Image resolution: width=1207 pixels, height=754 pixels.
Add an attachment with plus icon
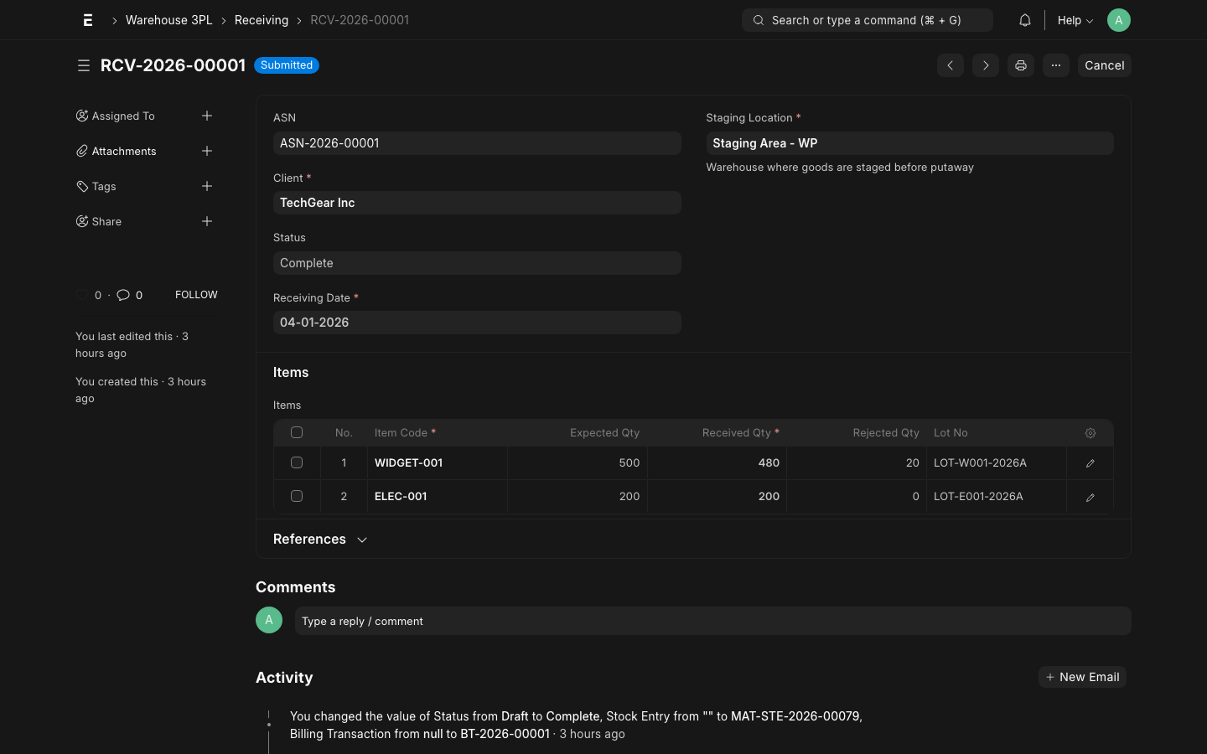tap(207, 151)
